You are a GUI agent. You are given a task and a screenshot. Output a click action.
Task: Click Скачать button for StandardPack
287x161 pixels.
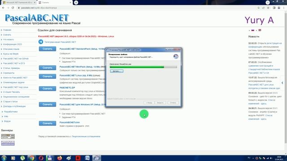click(x=48, y=49)
